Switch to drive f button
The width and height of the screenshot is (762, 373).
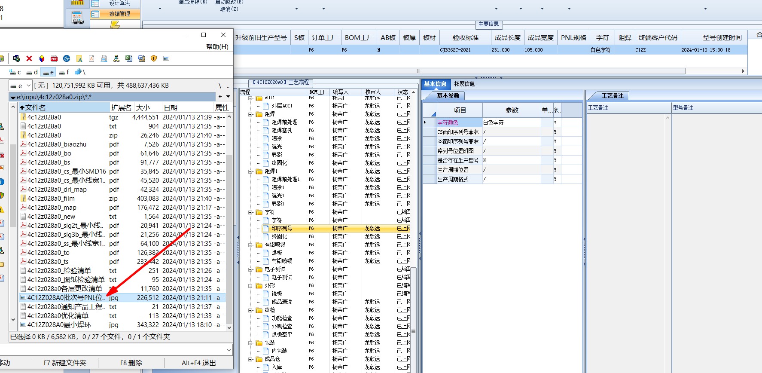tap(64, 72)
